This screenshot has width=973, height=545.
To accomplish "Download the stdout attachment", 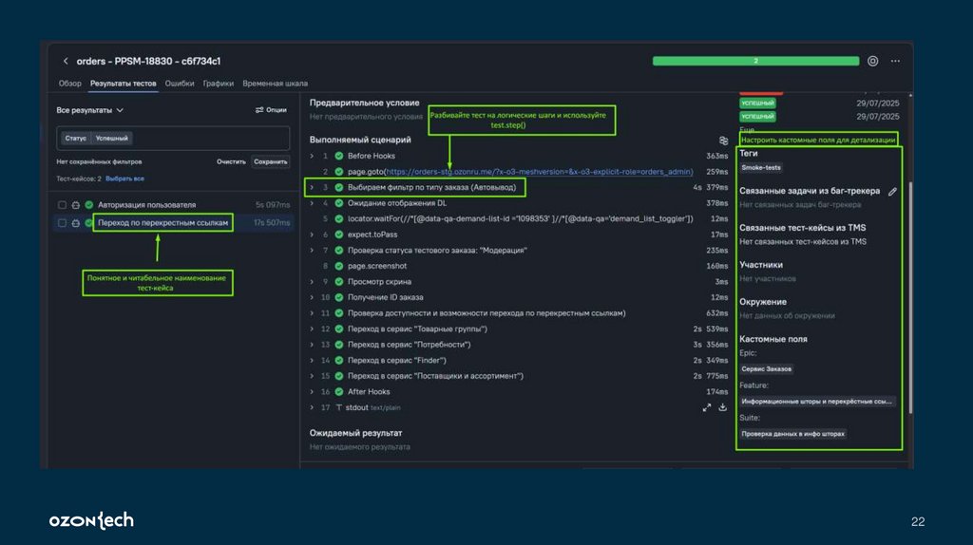I will [722, 407].
